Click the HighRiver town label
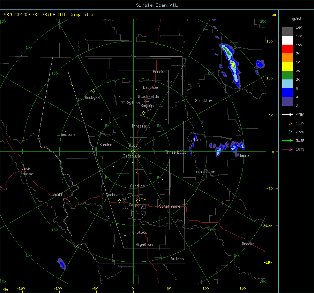 [x=145, y=245]
